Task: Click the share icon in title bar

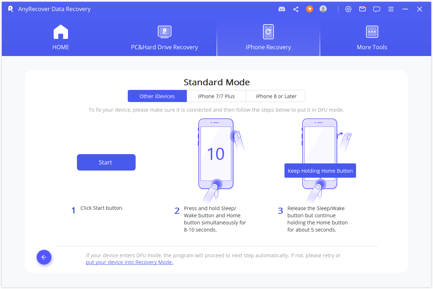Action: click(x=296, y=9)
